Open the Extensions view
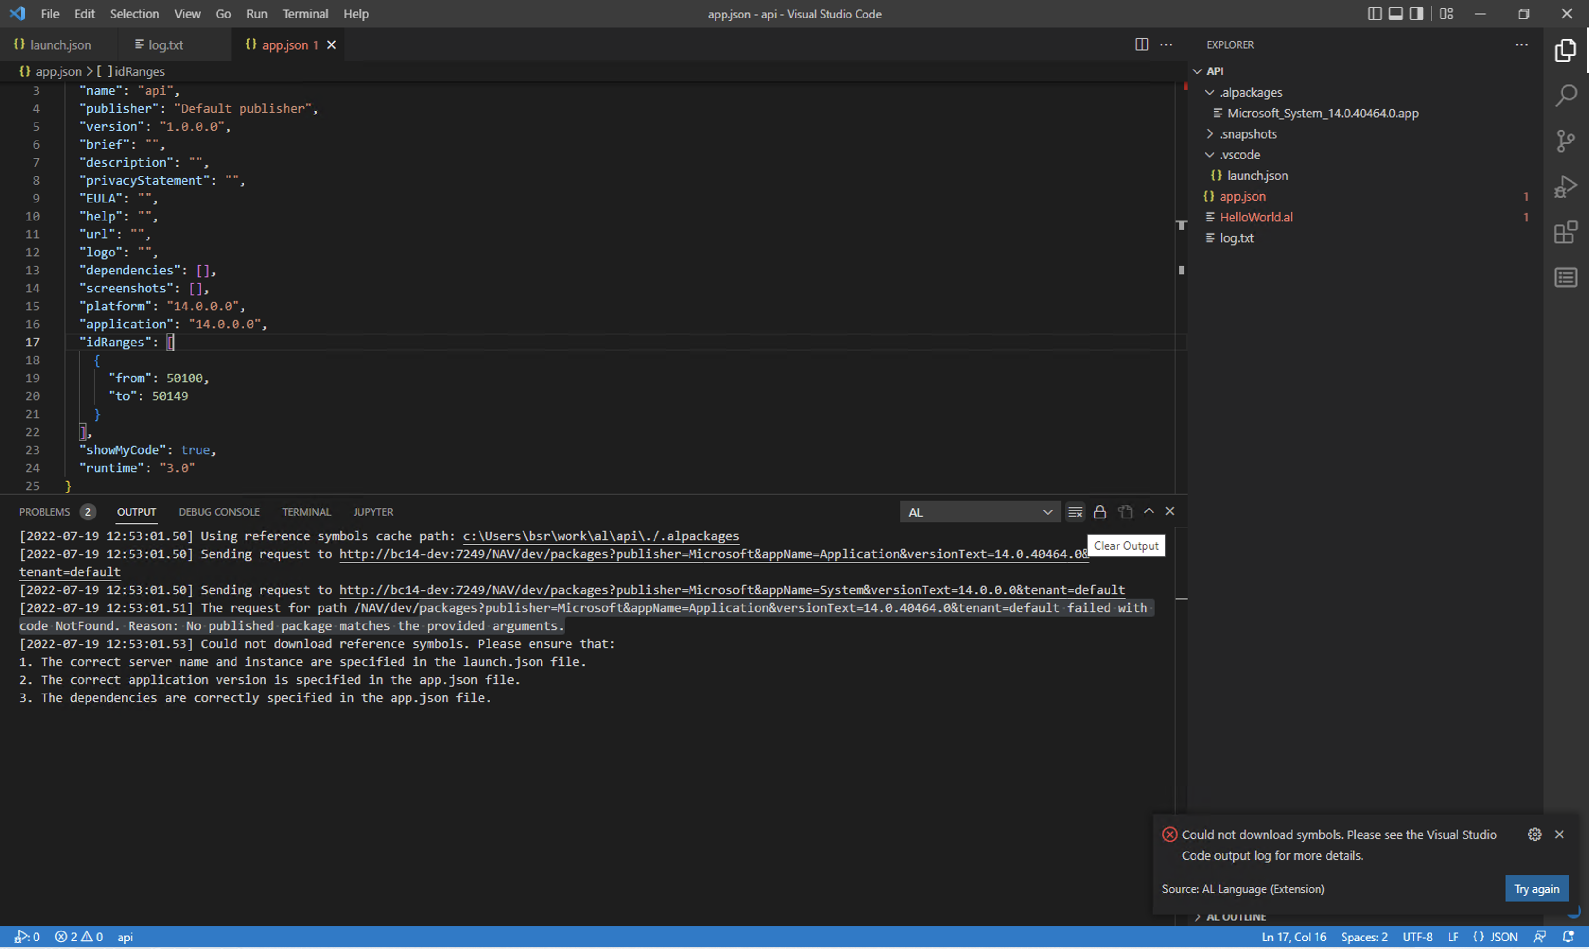The width and height of the screenshot is (1589, 949). (x=1566, y=231)
